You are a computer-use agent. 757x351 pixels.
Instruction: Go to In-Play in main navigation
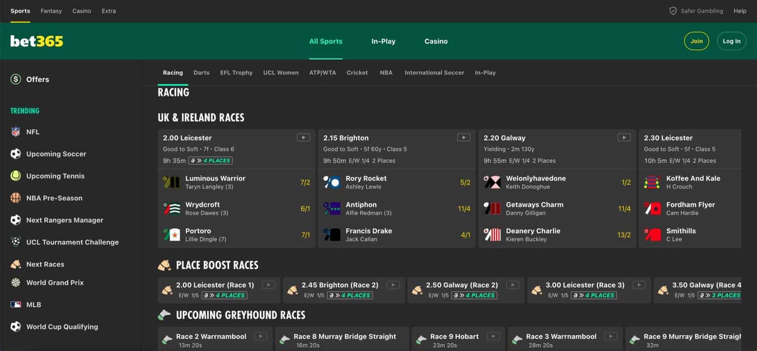click(384, 41)
